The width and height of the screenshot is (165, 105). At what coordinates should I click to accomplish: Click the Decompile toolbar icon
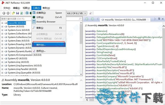tap(27, 13)
